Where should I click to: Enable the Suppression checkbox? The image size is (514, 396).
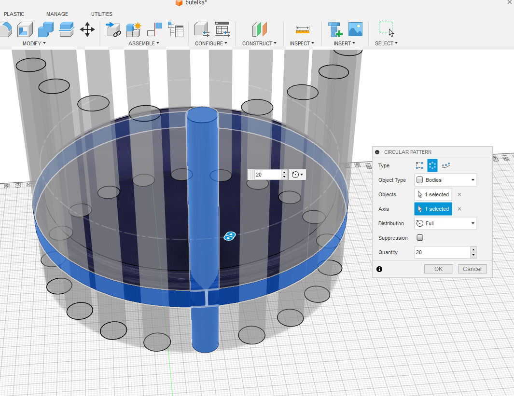pyautogui.click(x=419, y=238)
